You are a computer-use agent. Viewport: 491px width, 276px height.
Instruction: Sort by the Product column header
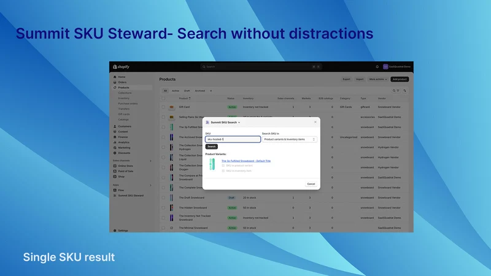click(185, 98)
